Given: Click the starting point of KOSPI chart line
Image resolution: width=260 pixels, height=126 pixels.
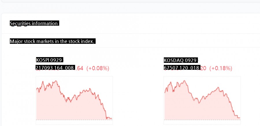Looking at the screenshot, I should pos(36,89).
